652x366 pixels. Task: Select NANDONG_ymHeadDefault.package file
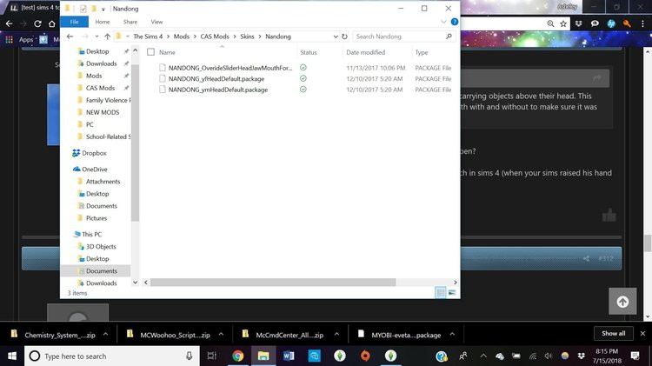(x=218, y=90)
